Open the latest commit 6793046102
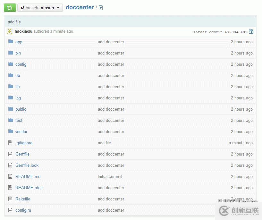 [236, 32]
